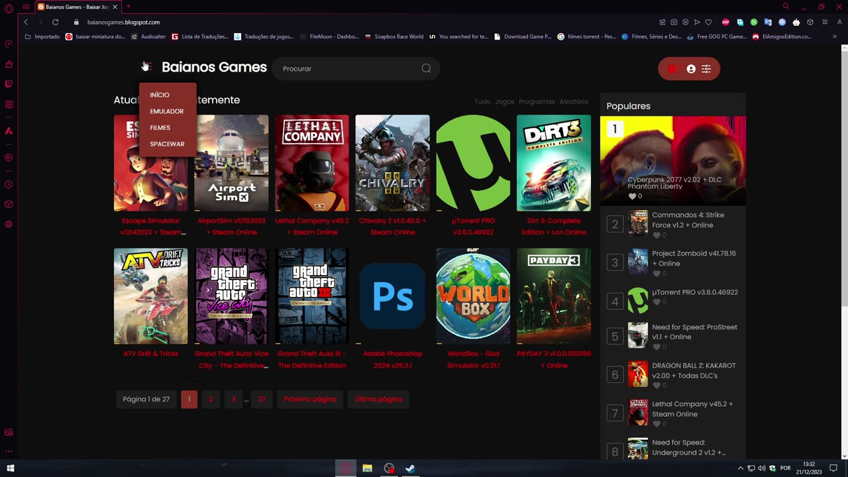Select INÍCIO from the dropdown menu
Screen dimensions: 848x477
(x=160, y=95)
